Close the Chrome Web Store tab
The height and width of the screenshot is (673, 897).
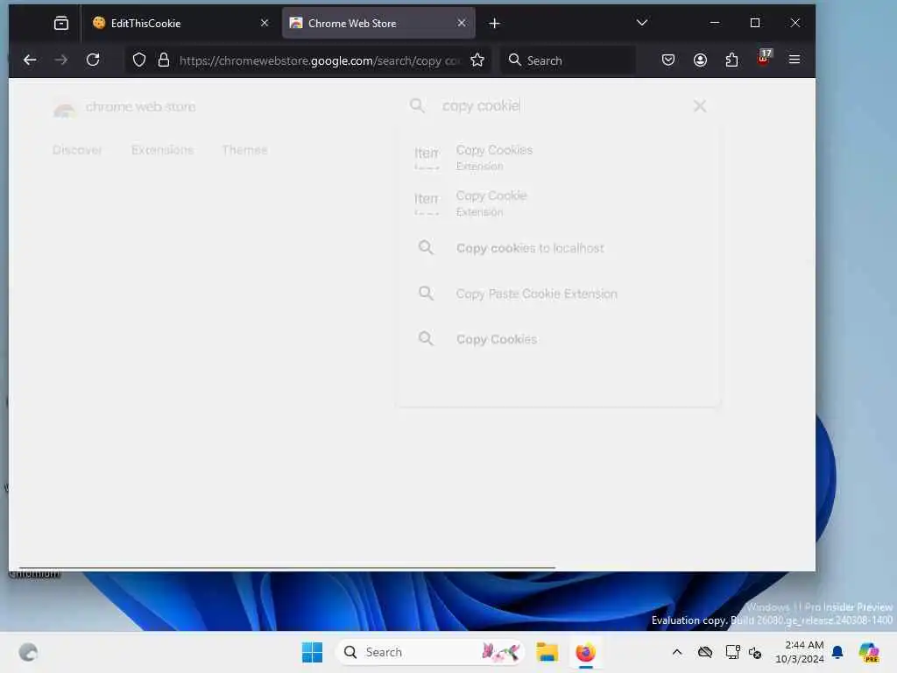(x=462, y=23)
